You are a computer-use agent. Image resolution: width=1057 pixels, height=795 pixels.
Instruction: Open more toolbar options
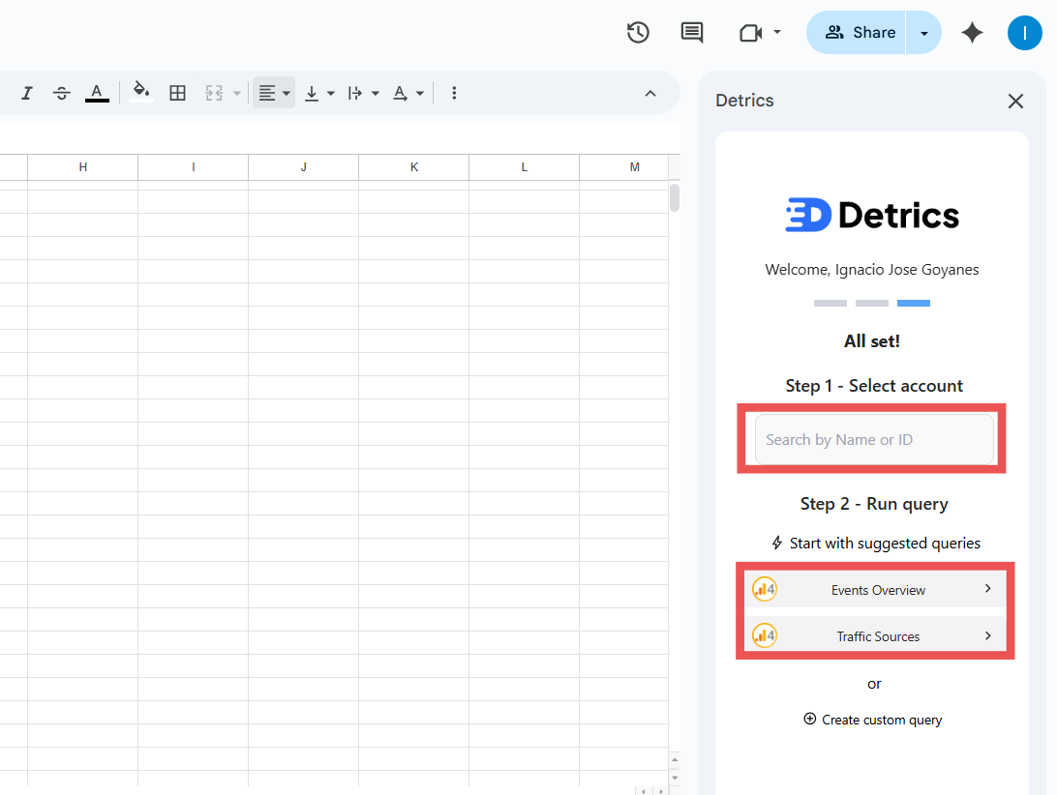454,93
